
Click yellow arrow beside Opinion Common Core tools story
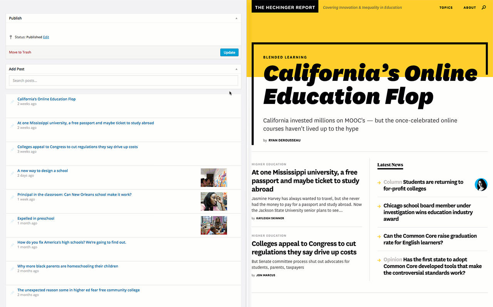[379, 260]
